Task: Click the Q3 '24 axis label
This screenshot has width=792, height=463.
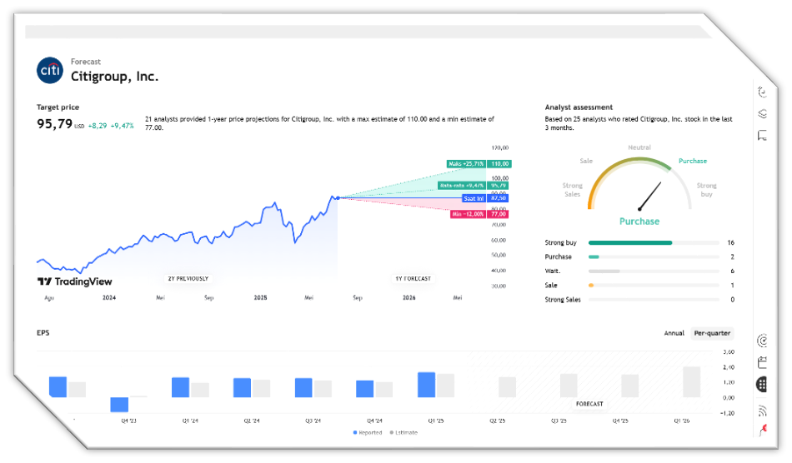Action: coord(313,421)
